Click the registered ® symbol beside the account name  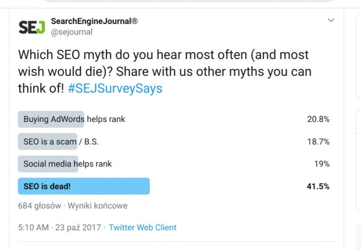pos(134,21)
